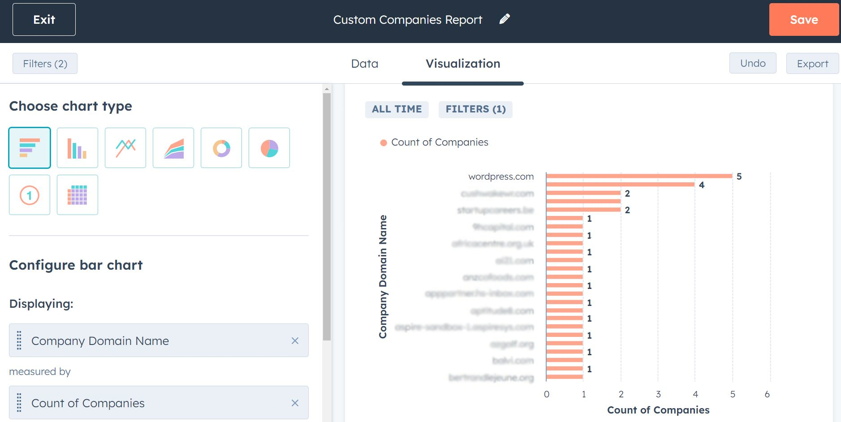Switch to donut chart type
This screenshot has height=422, width=841.
tap(221, 148)
